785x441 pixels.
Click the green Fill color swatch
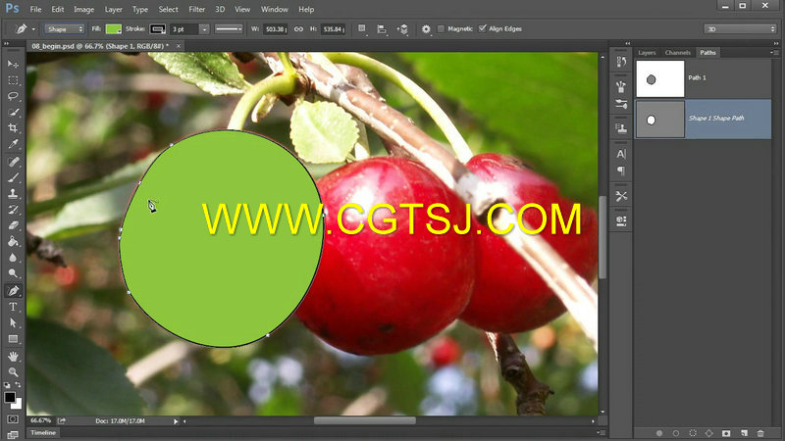point(114,29)
